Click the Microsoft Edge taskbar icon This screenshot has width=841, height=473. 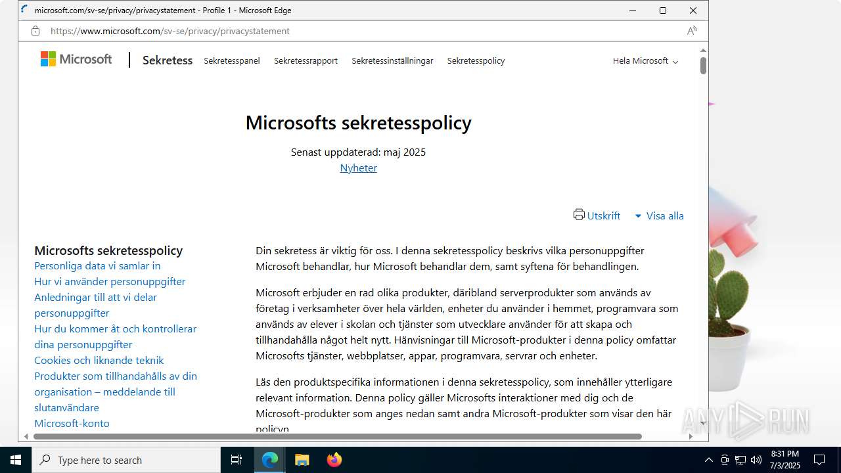[270, 460]
